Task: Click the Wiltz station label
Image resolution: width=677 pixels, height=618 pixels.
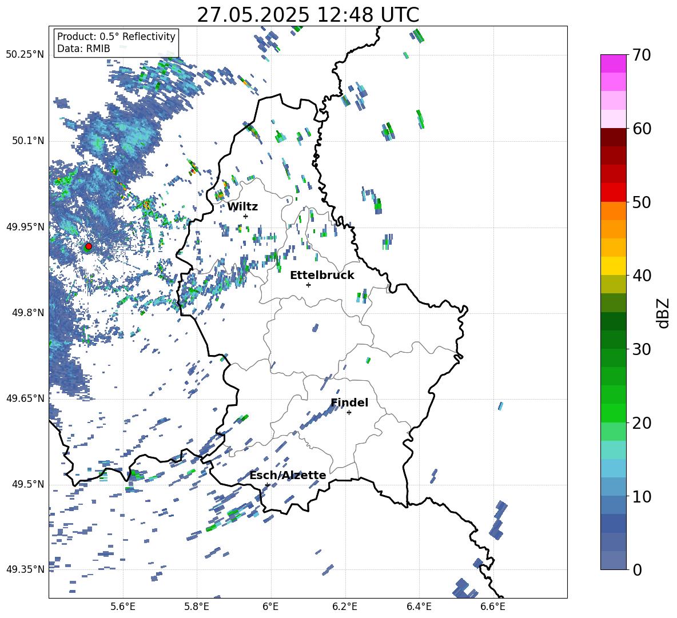Action: coord(242,207)
